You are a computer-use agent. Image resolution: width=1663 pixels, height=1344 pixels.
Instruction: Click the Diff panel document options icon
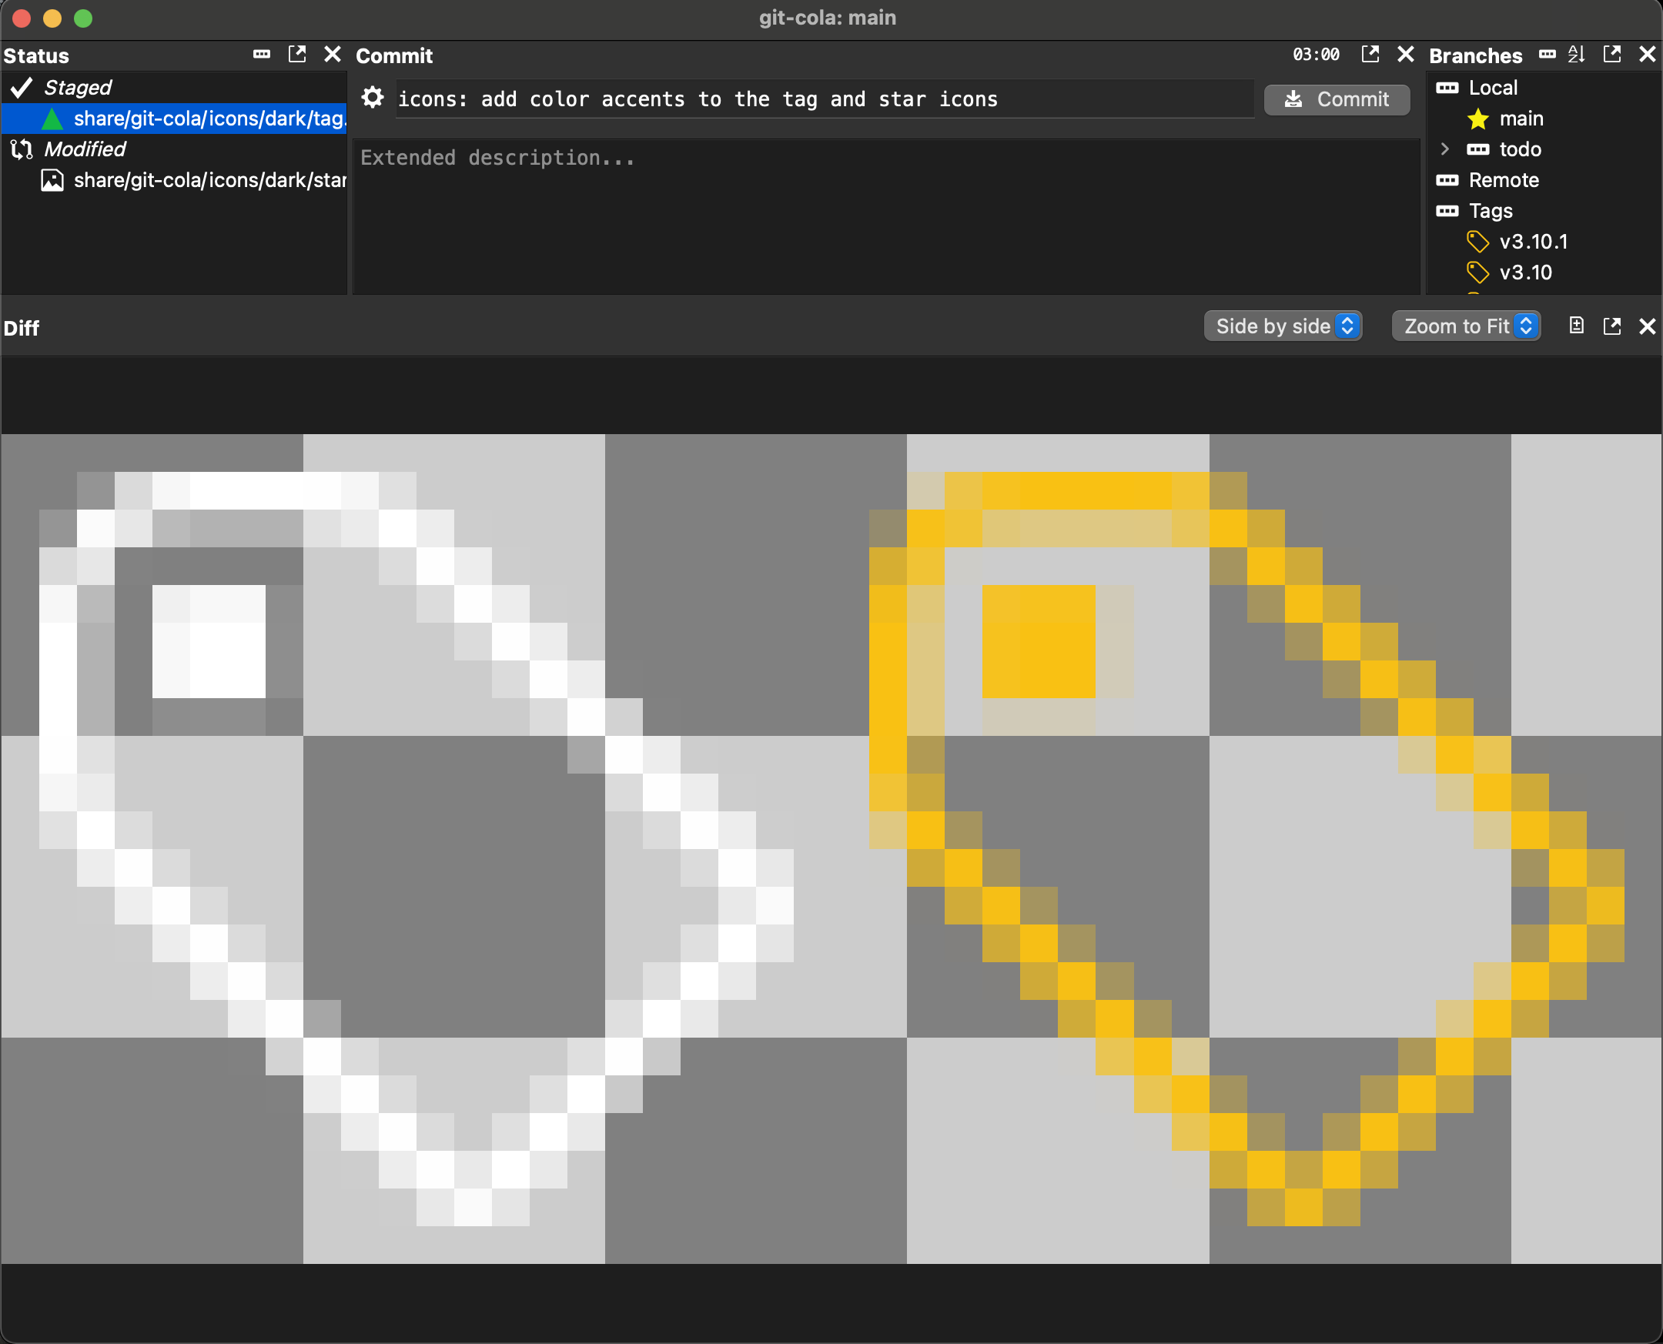(1576, 326)
